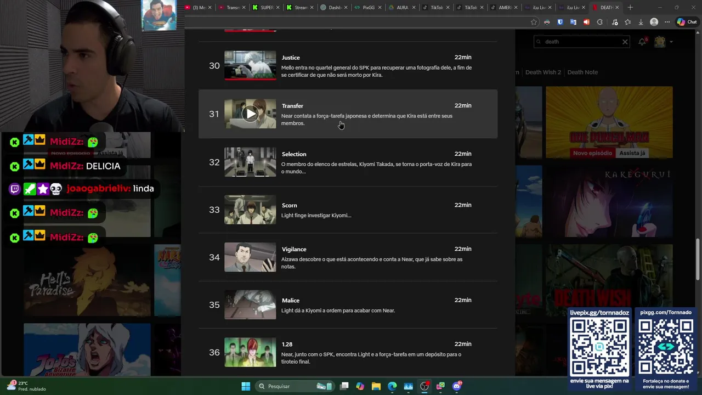Image resolution: width=702 pixels, height=395 pixels.
Task: Focus the Netflix search field containing 'death'
Action: coord(581,42)
